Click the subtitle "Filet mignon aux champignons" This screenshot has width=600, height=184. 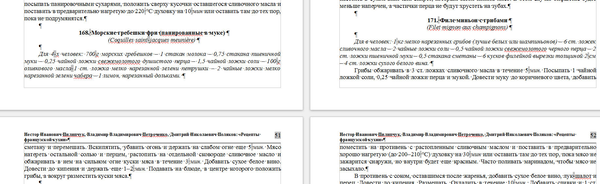467,27
